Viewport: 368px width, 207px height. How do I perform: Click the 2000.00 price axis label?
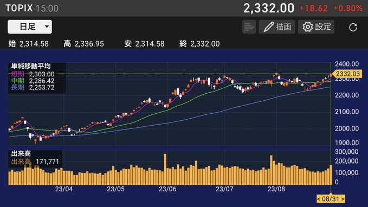pos(347,128)
